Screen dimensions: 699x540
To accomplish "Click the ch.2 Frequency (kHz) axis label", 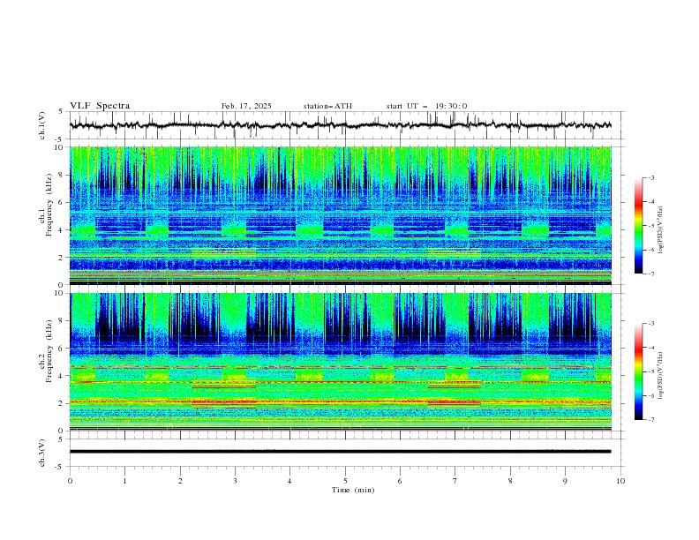I will click(45, 350).
